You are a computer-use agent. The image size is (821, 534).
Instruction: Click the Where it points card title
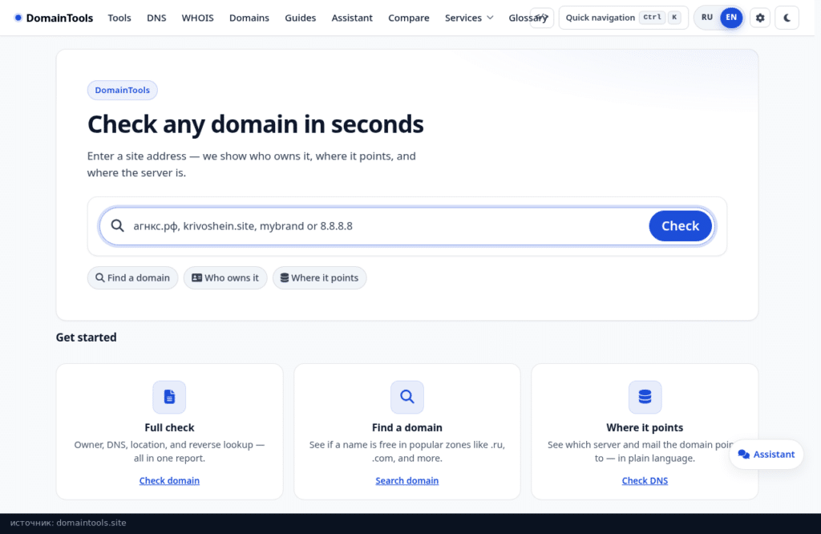click(x=645, y=427)
